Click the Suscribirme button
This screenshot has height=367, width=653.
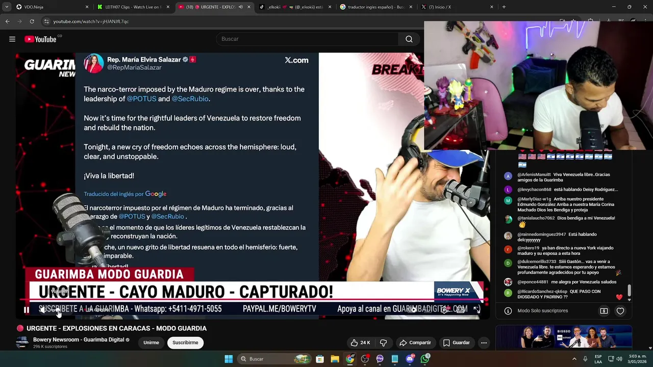click(x=185, y=343)
